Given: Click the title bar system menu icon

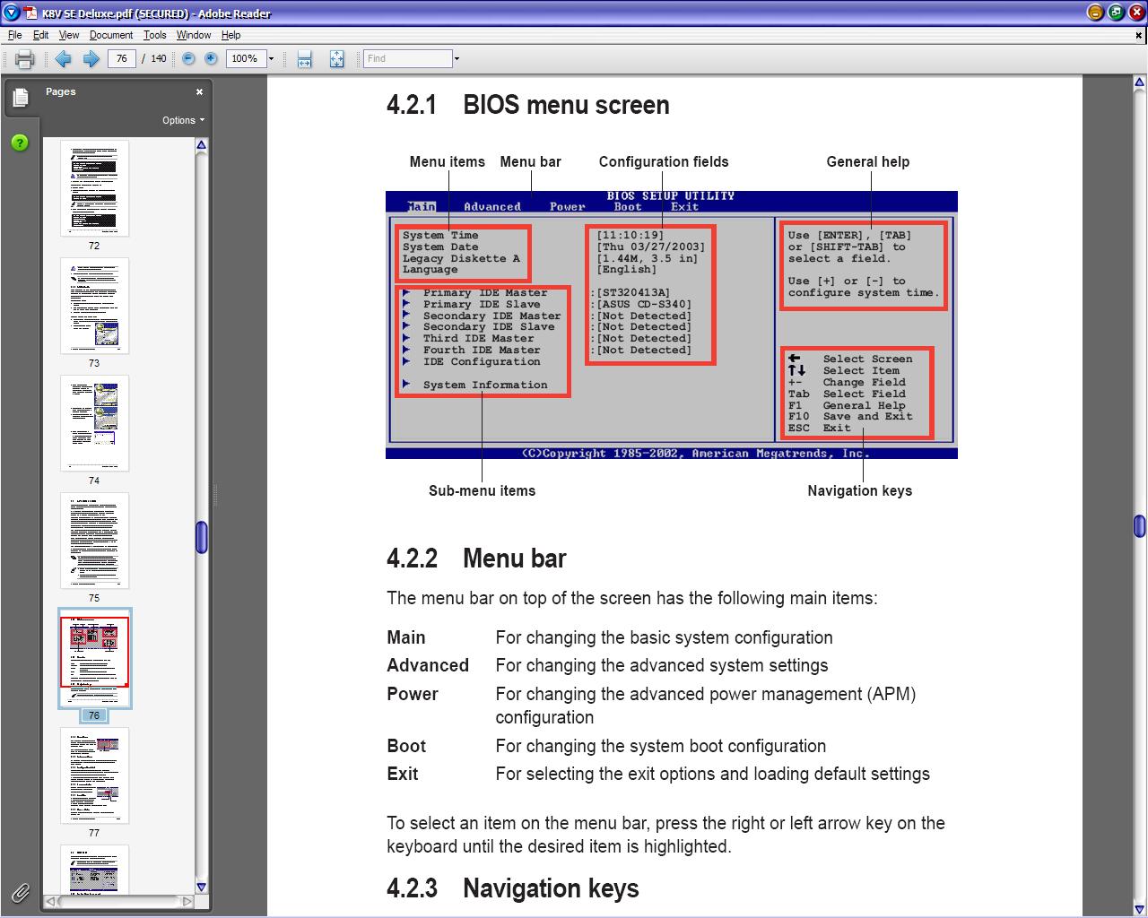Looking at the screenshot, I should (x=11, y=13).
